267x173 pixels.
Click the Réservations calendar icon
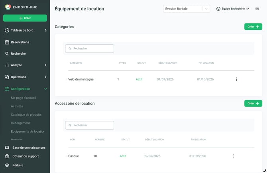coord(7,42)
